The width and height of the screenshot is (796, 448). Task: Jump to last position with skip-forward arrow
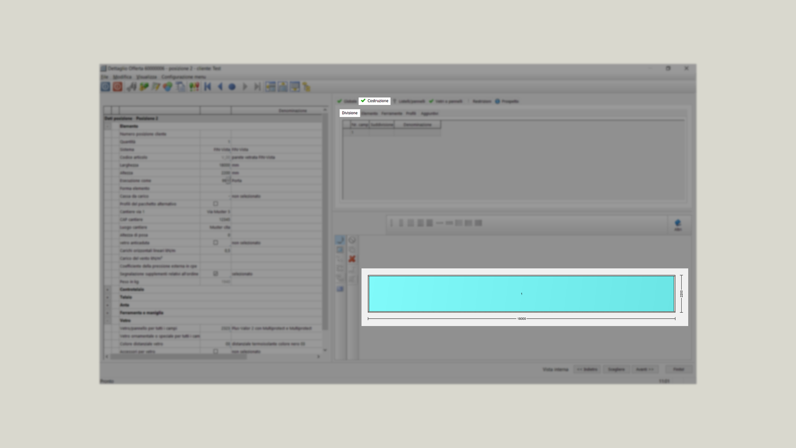(257, 87)
